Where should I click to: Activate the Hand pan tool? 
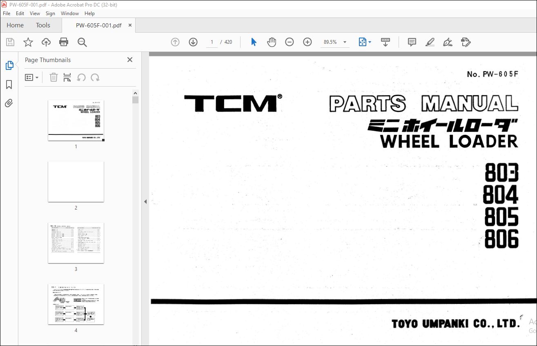tap(272, 42)
